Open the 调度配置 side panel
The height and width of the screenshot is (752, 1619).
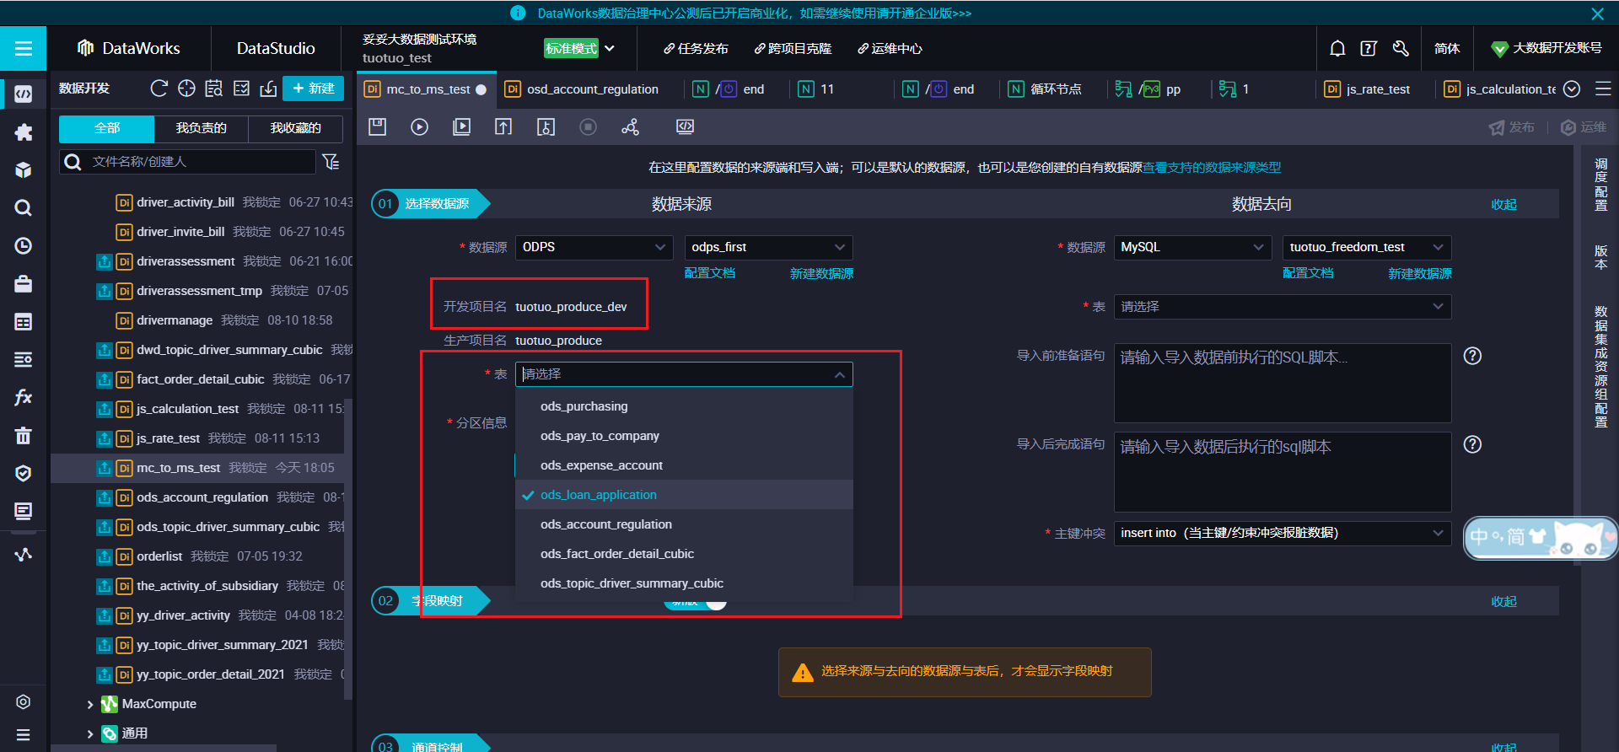1600,184
